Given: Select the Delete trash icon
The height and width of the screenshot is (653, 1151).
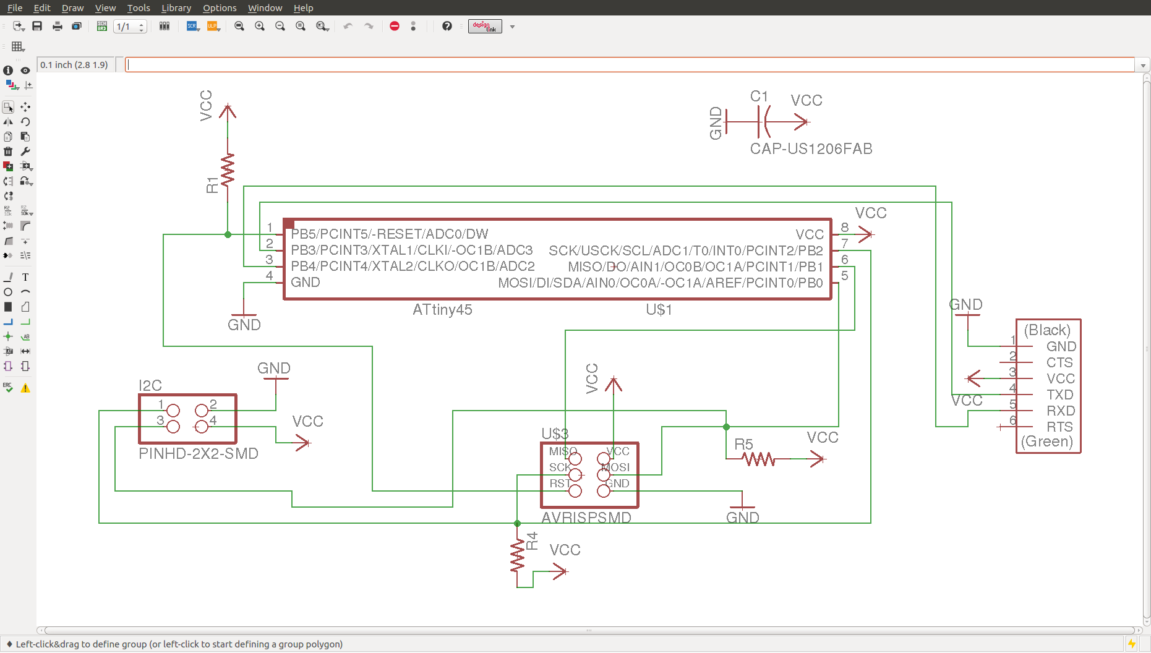Looking at the screenshot, I should pyautogui.click(x=8, y=152).
